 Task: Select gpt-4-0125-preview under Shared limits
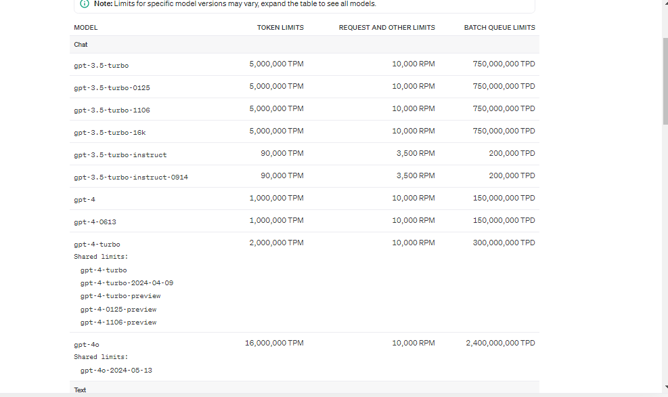118,310
